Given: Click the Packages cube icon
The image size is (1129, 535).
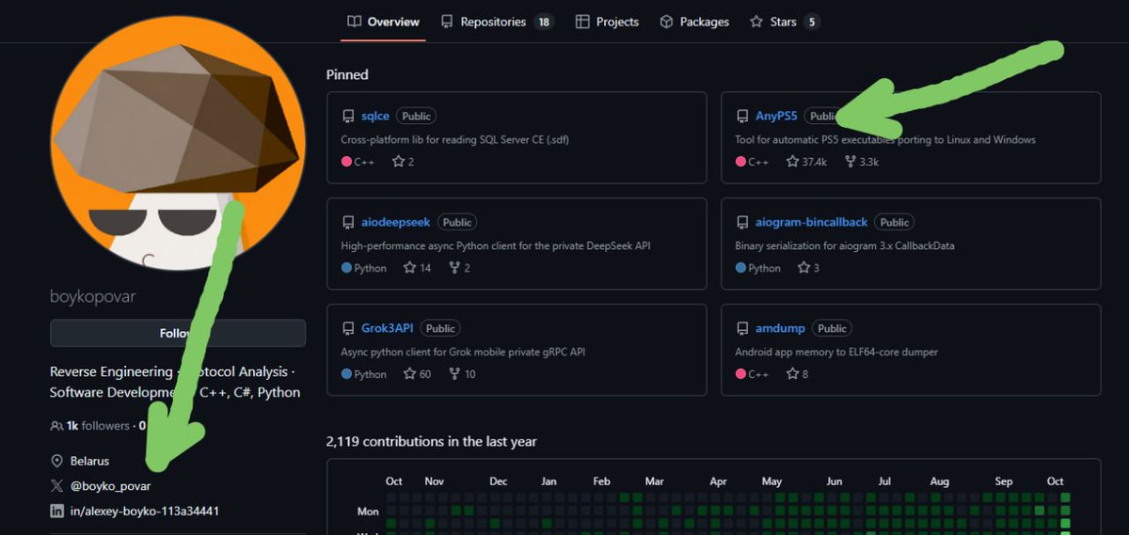Looking at the screenshot, I should pos(666,22).
